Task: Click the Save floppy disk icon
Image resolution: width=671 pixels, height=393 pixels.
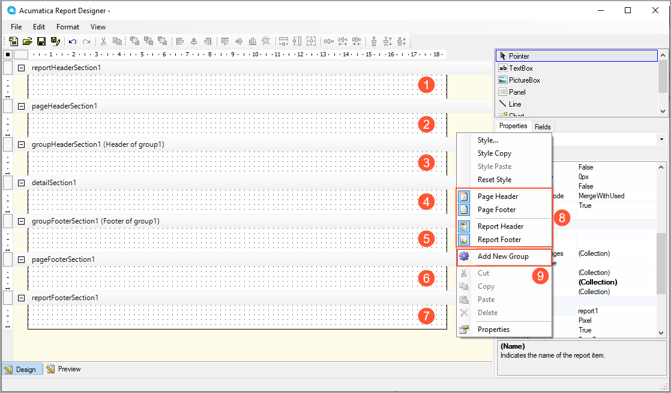Action: (x=41, y=41)
